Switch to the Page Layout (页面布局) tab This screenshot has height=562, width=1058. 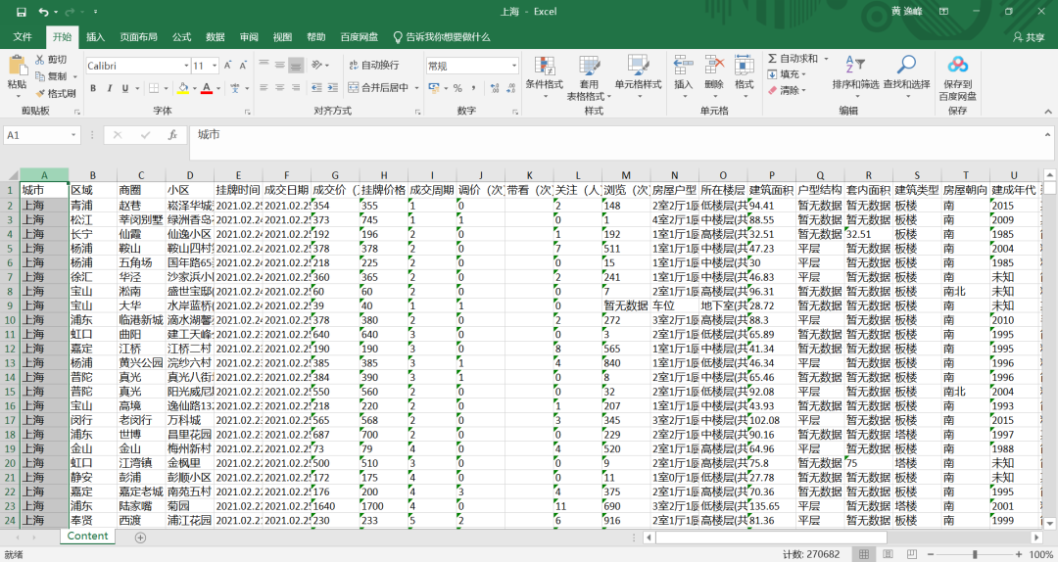click(138, 37)
